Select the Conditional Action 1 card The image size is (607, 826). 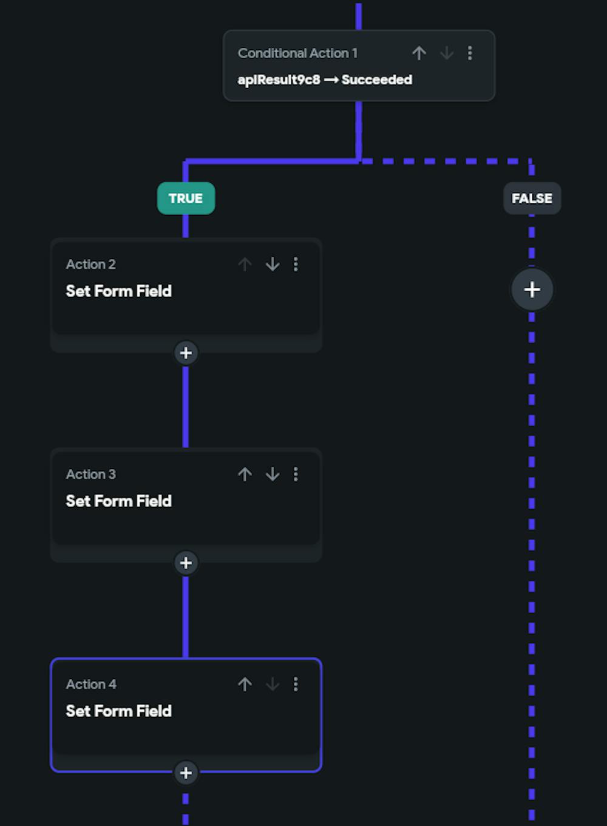coord(359,66)
